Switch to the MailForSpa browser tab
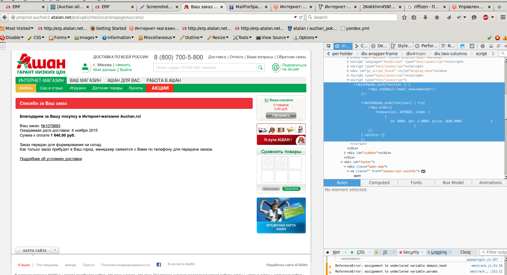This screenshot has height=275, width=507. [248, 7]
